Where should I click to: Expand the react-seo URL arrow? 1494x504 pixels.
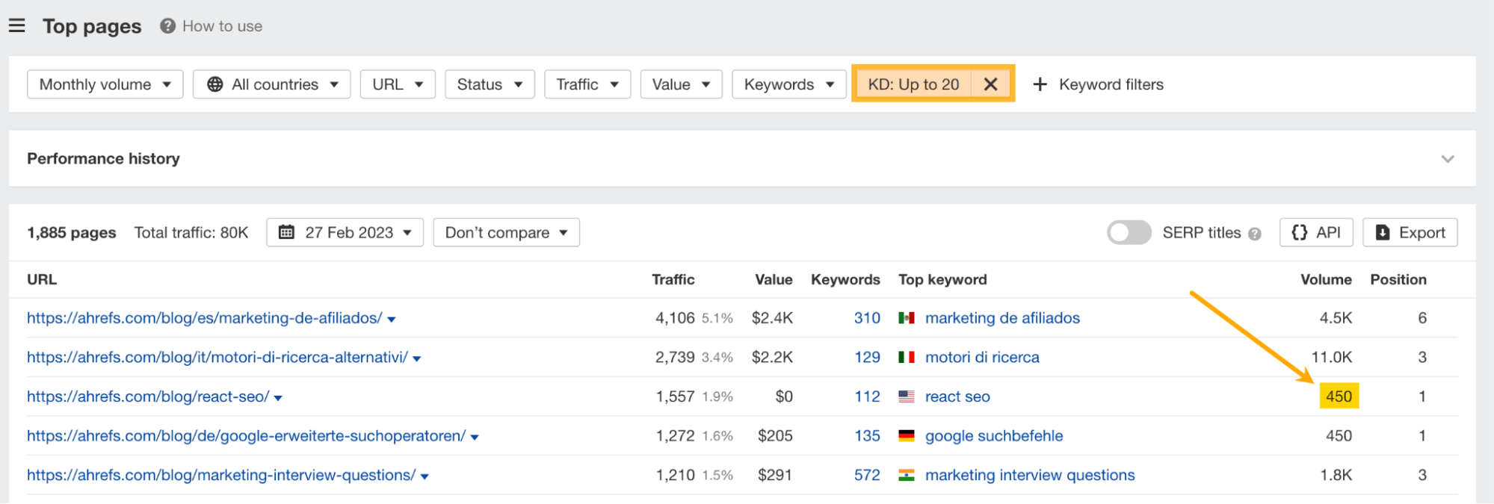pyautogui.click(x=278, y=398)
